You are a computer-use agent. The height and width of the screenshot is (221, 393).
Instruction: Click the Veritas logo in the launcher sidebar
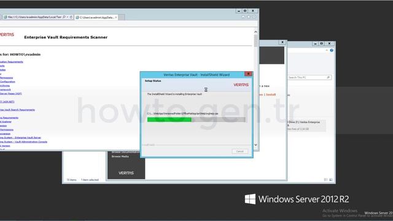pyautogui.click(x=126, y=173)
